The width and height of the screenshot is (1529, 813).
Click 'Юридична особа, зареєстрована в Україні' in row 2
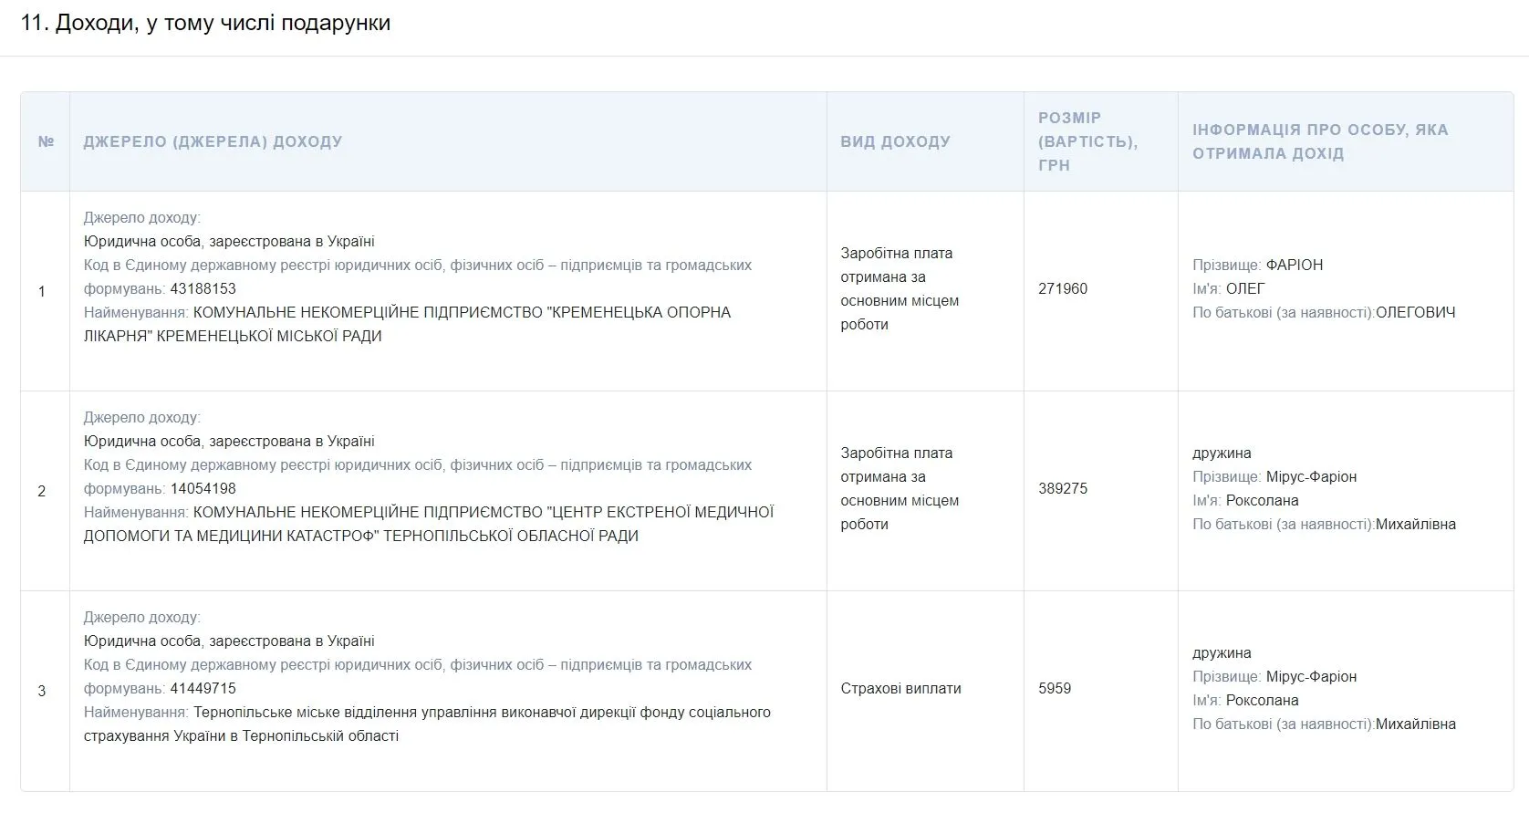(x=229, y=441)
